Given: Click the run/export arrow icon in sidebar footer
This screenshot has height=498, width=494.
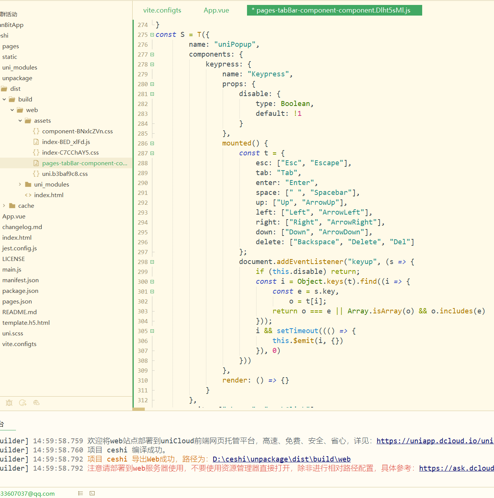Looking at the screenshot, I should [23, 403].
